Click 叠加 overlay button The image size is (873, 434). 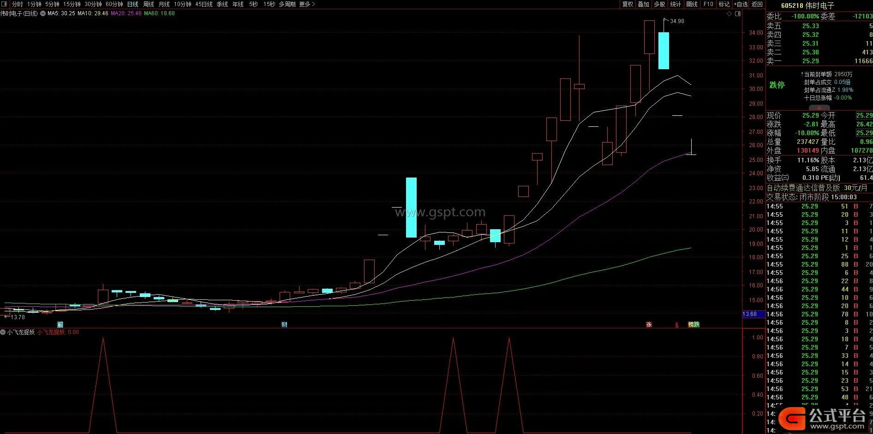click(643, 4)
